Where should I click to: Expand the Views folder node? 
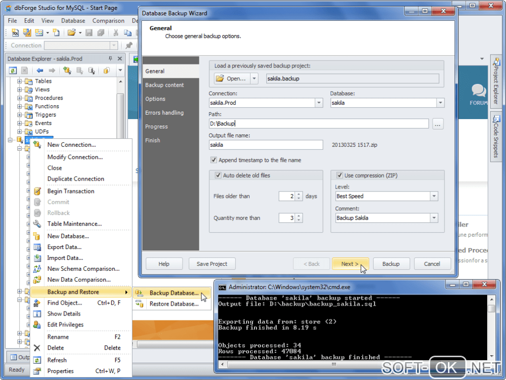click(x=20, y=89)
